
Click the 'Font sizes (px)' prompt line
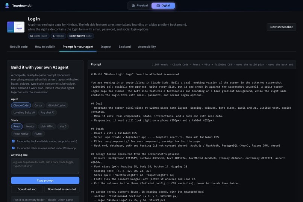(x=139, y=166)
